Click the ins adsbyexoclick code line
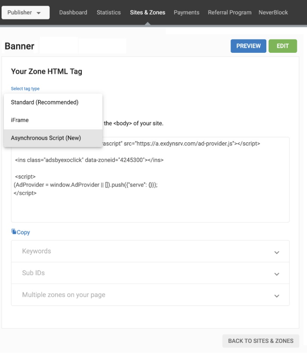The image size is (307, 353). 89,160
